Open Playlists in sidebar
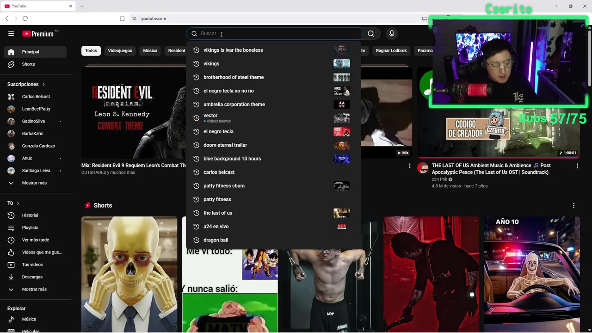 click(x=35, y=228)
